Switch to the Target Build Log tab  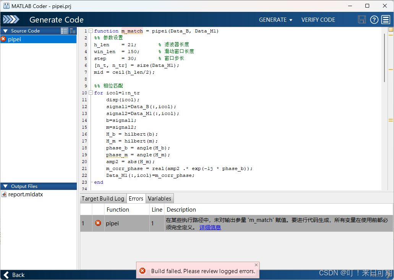103,199
